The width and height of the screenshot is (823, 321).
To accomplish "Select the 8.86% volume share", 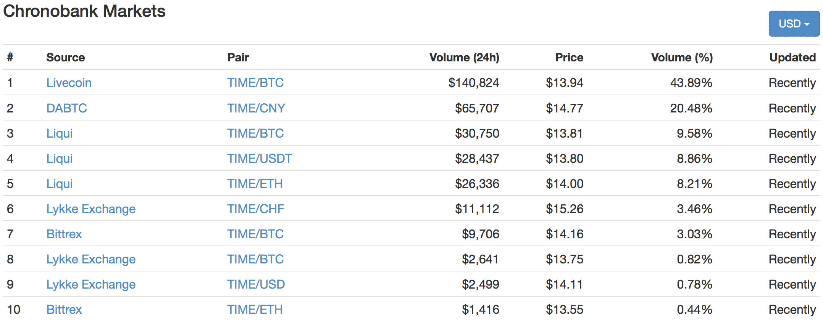I will 694,159.
